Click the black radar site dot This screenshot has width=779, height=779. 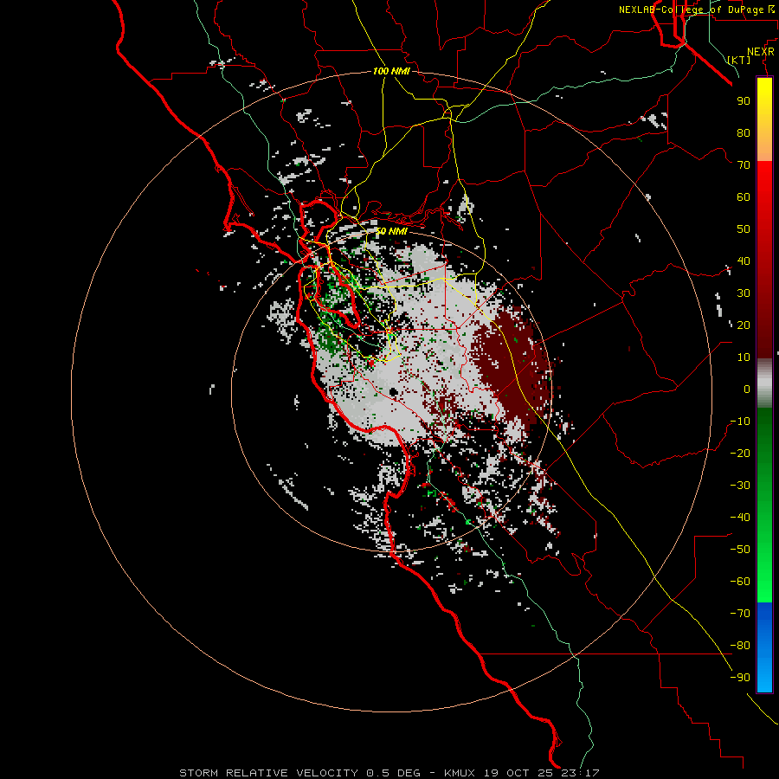click(394, 392)
